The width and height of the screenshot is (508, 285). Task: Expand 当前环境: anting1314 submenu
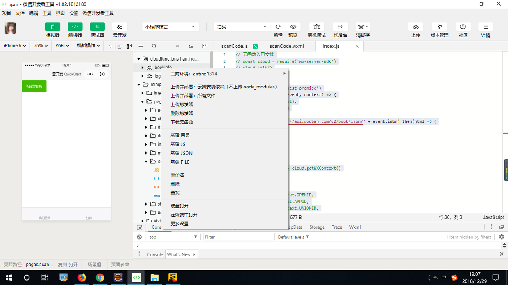(225, 74)
